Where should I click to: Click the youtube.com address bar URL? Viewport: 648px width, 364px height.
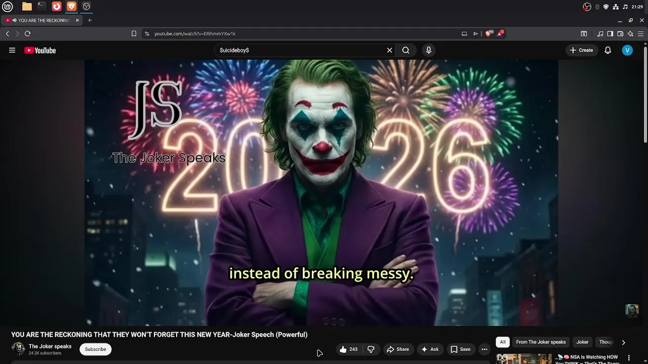[195, 33]
